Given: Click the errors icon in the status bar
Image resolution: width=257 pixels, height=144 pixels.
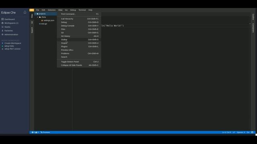Looking at the screenshot, I should pyautogui.click(x=33, y=132).
